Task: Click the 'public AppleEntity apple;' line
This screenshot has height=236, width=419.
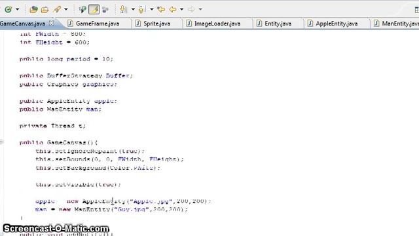Action: point(68,101)
